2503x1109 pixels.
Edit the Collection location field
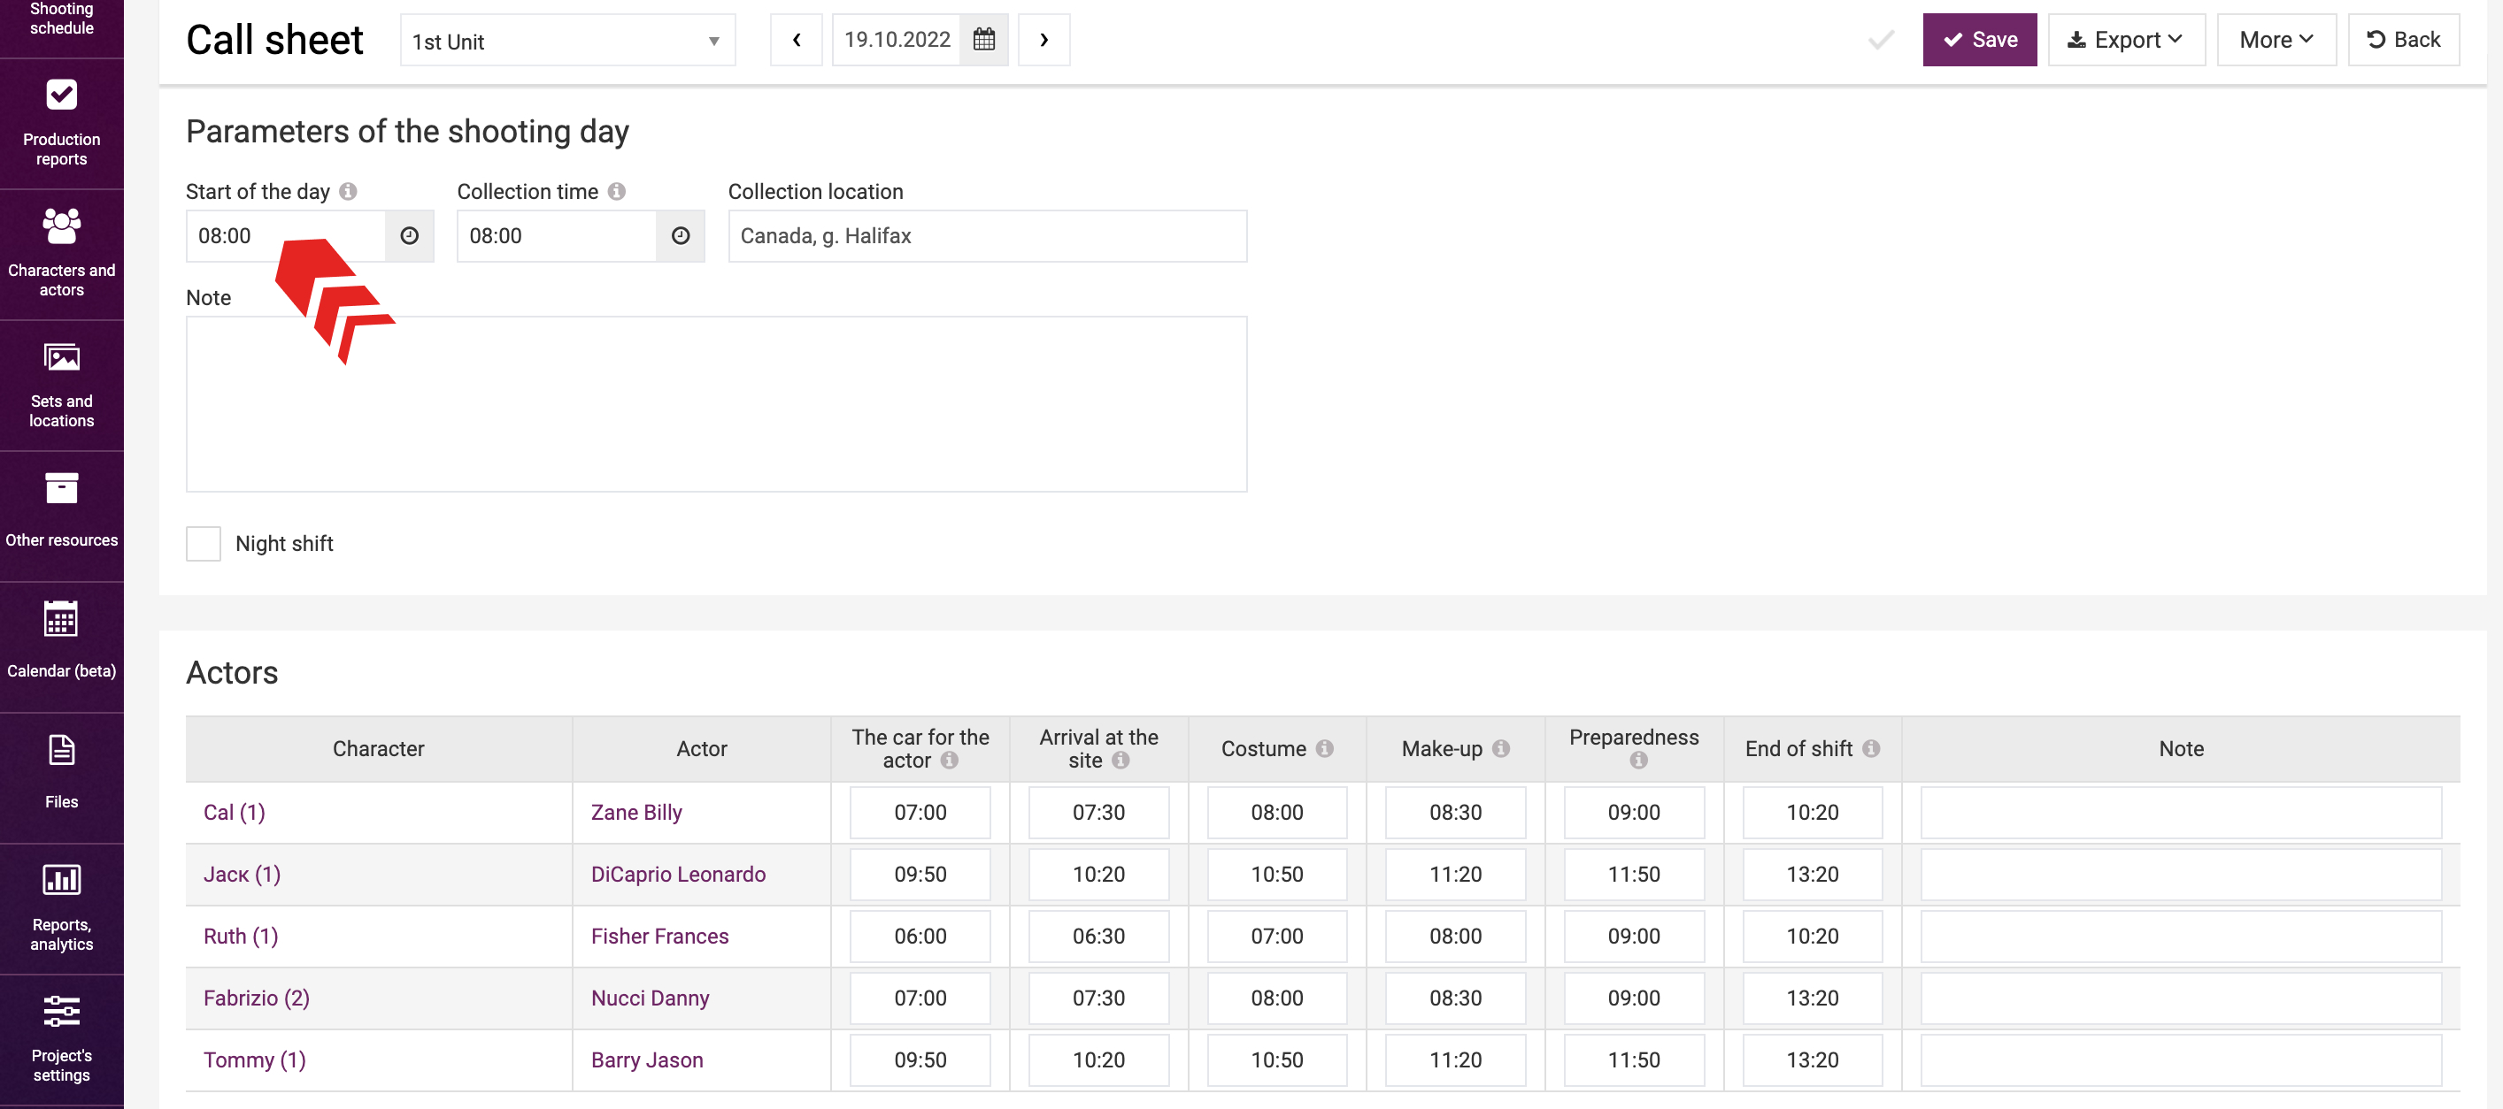point(987,236)
